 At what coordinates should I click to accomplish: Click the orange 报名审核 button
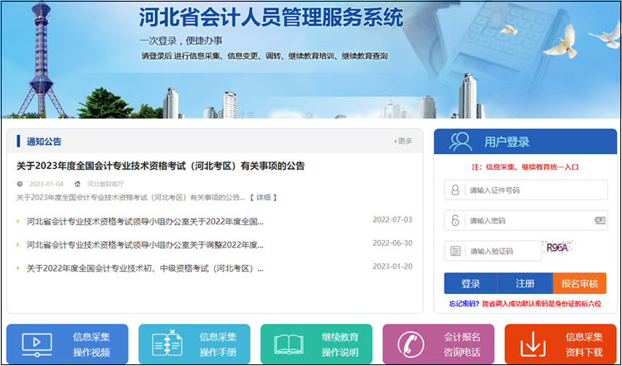[580, 283]
